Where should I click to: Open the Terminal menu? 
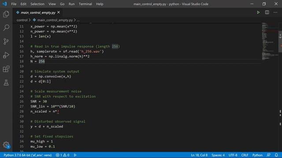coord(85,4)
